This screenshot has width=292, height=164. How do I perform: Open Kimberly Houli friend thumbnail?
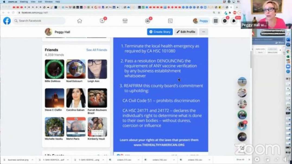(x=97, y=127)
